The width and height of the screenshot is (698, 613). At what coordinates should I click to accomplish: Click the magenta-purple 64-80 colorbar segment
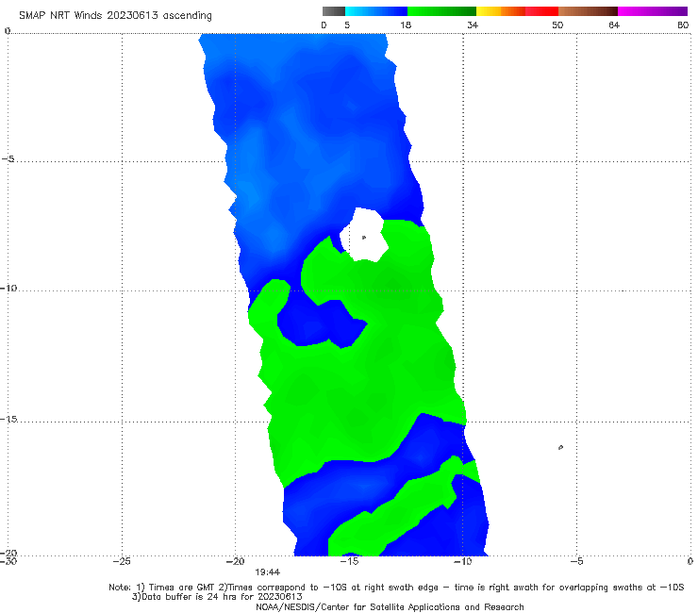tap(653, 11)
